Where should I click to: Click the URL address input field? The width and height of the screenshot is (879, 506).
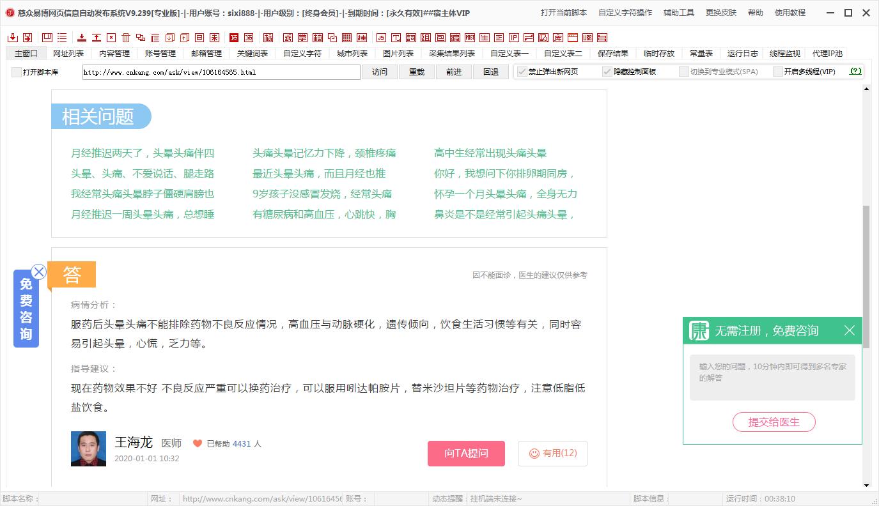[221, 72]
